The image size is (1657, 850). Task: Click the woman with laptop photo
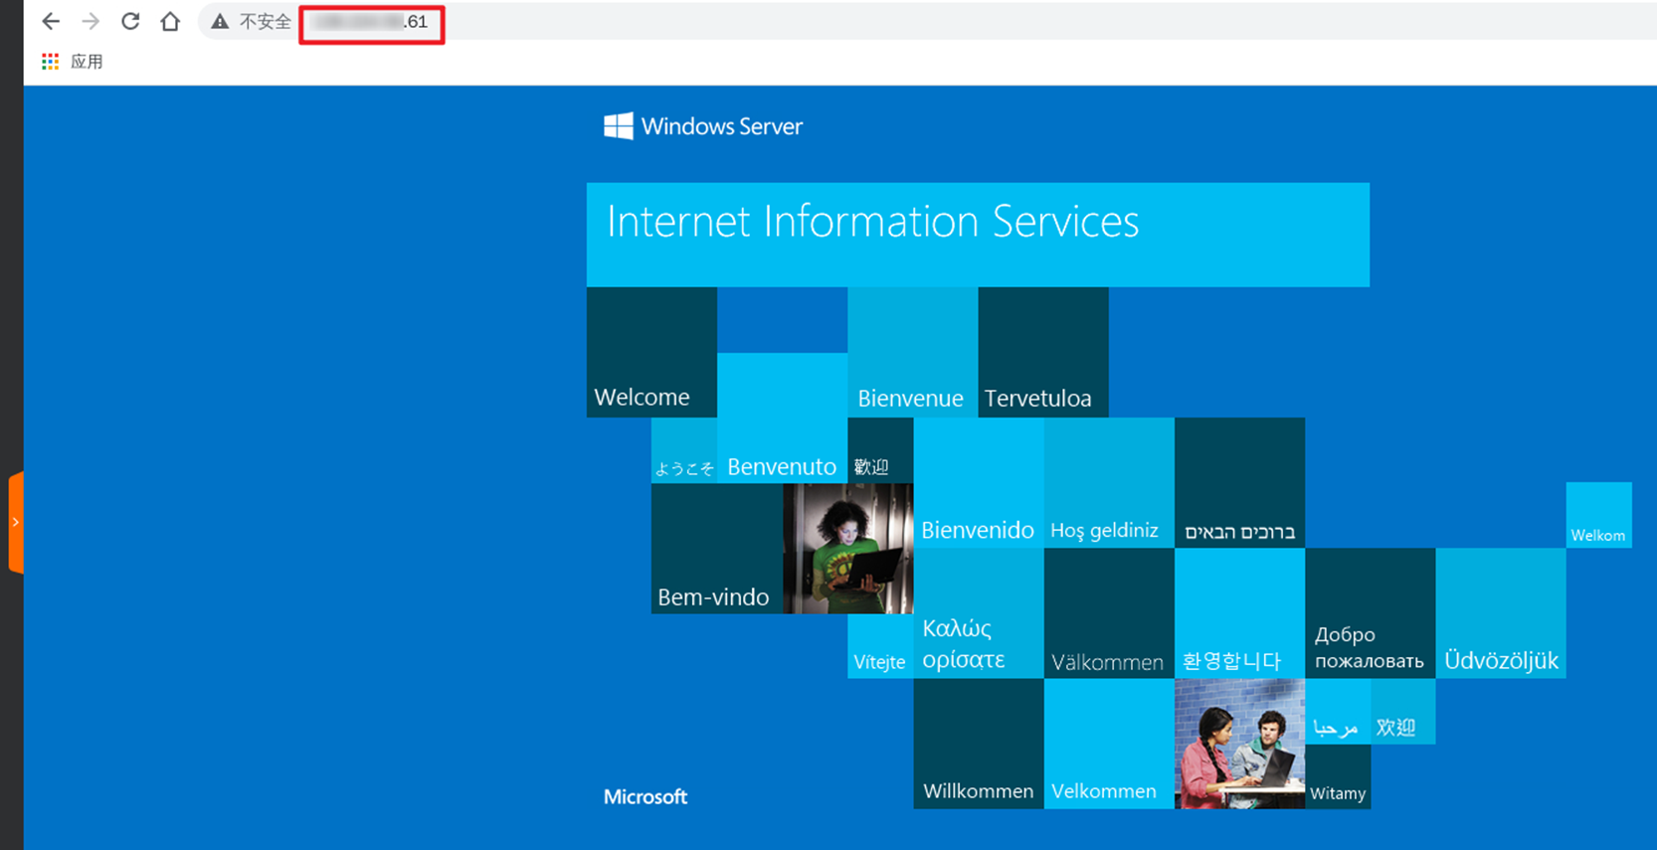pyautogui.click(x=847, y=549)
